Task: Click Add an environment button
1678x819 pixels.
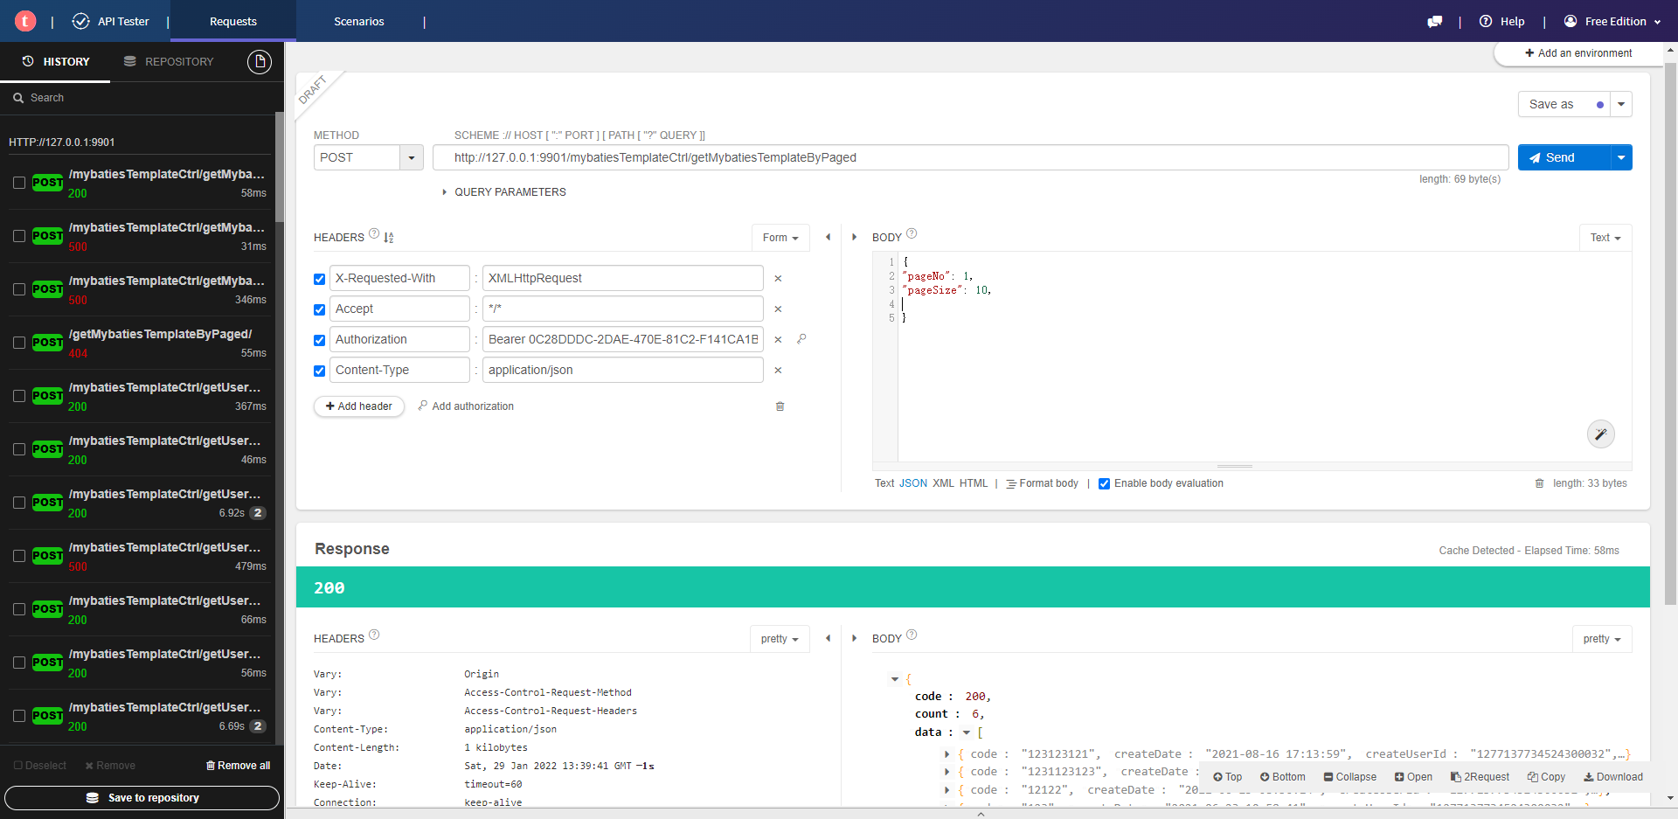Action: click(x=1578, y=53)
